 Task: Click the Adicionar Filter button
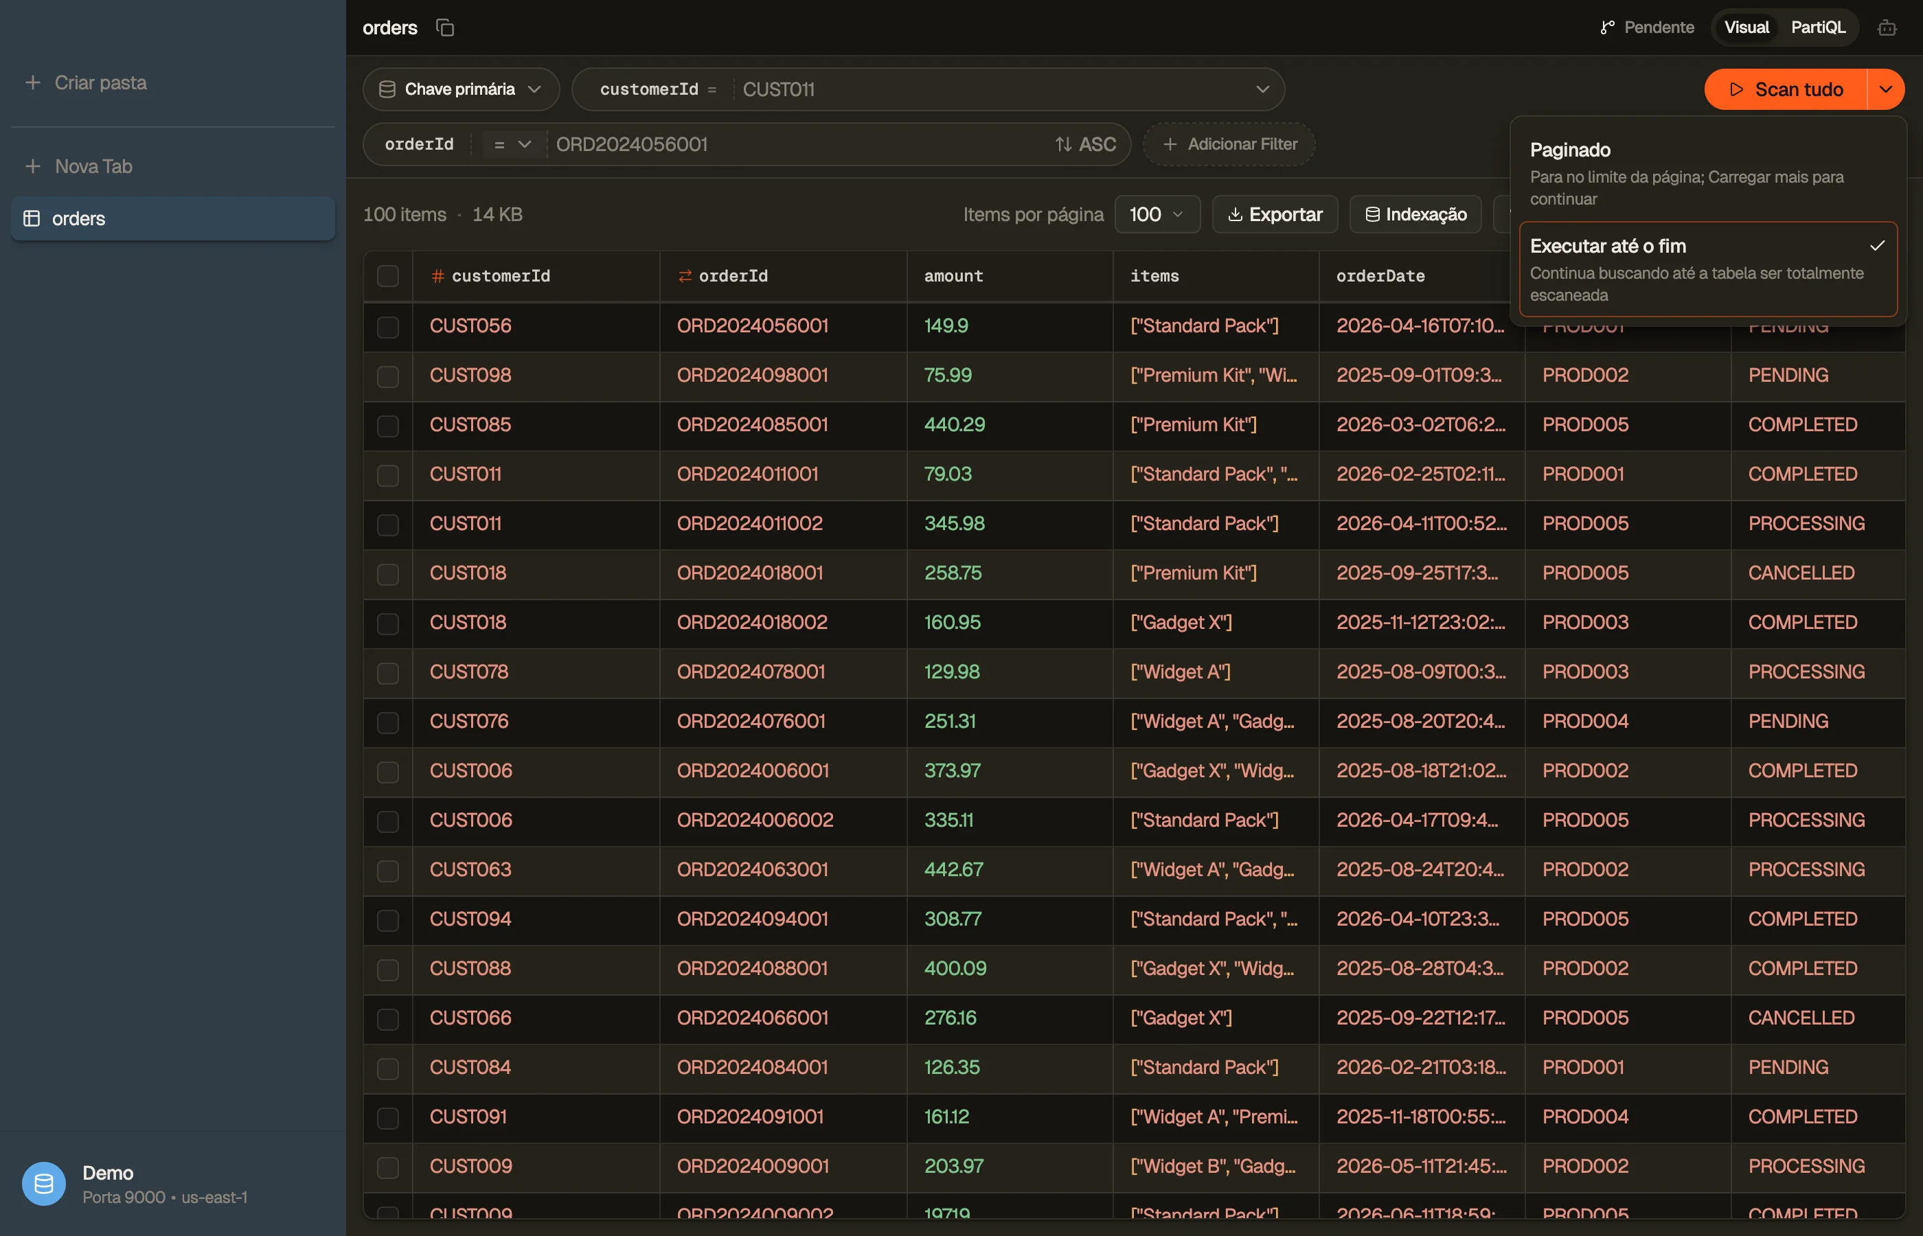[1229, 144]
